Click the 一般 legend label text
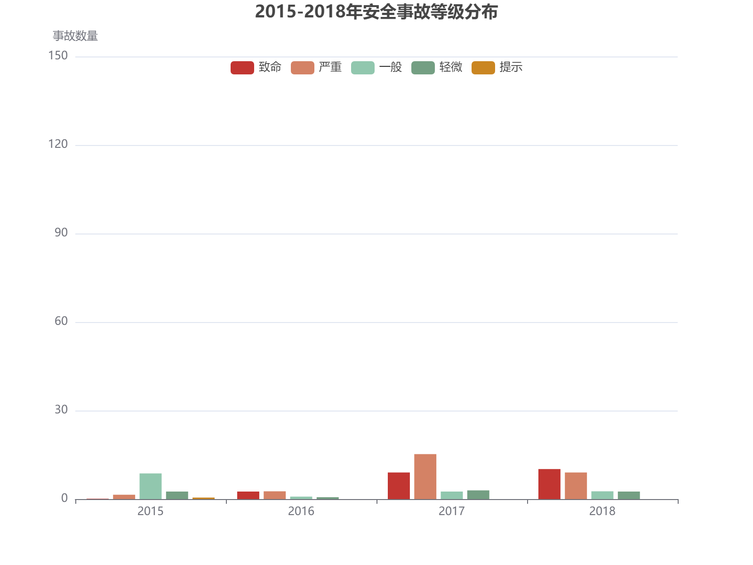 click(x=391, y=67)
